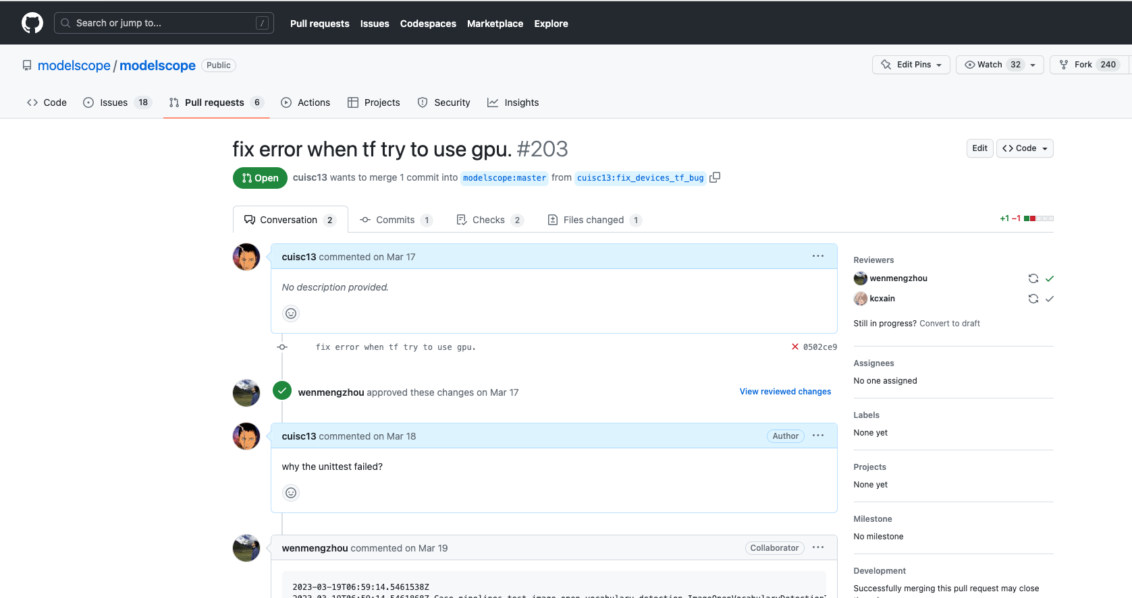Select the Conversation tab

[290, 220]
